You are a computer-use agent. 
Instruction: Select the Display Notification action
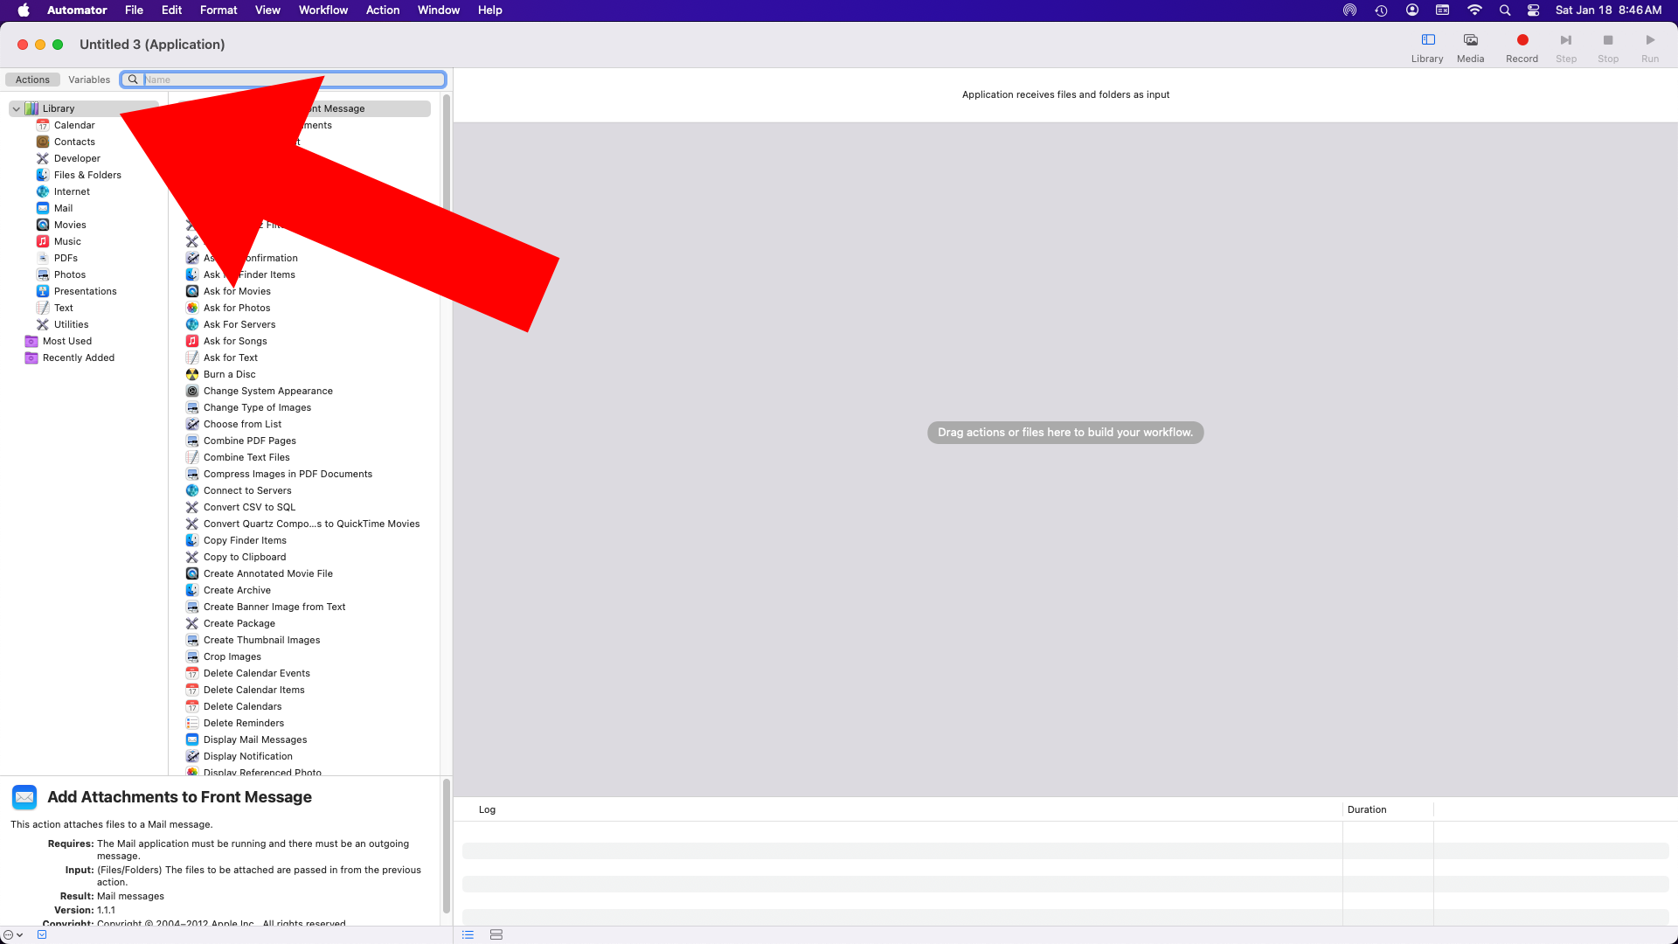point(247,756)
